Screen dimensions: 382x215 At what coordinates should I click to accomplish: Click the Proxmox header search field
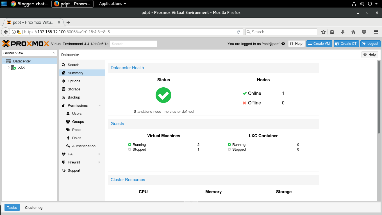(134, 44)
